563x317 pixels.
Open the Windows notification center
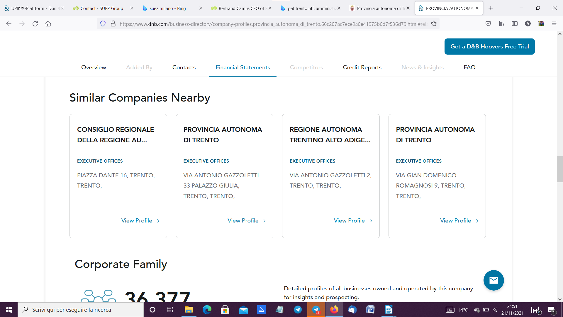551,310
